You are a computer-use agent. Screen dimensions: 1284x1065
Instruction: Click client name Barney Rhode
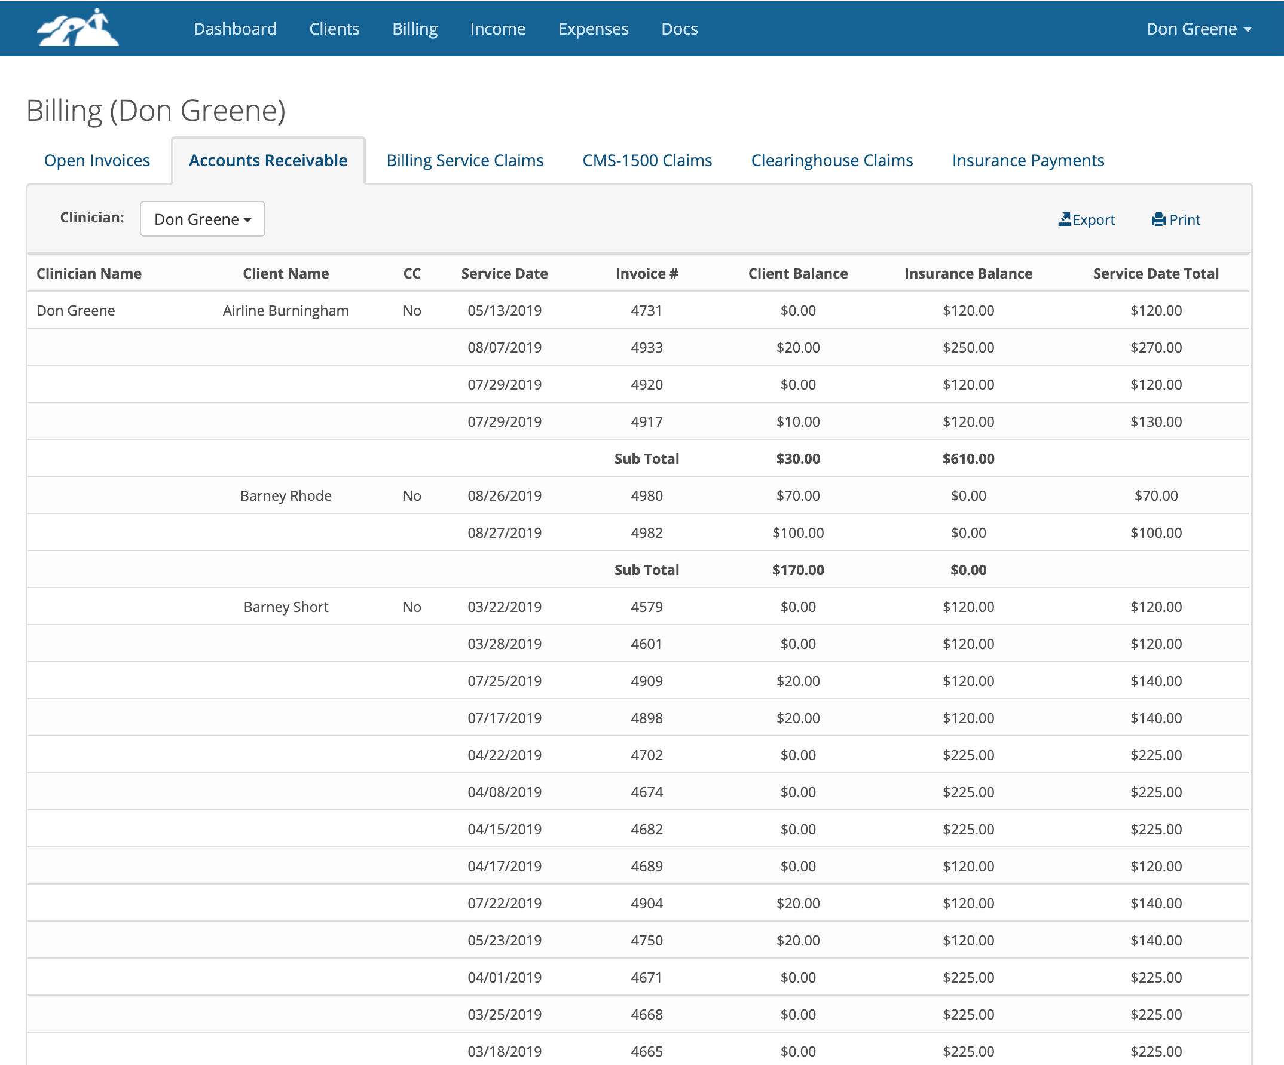click(286, 495)
